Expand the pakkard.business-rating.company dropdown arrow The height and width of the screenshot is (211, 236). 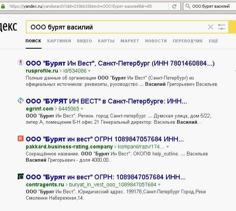tap(168, 147)
